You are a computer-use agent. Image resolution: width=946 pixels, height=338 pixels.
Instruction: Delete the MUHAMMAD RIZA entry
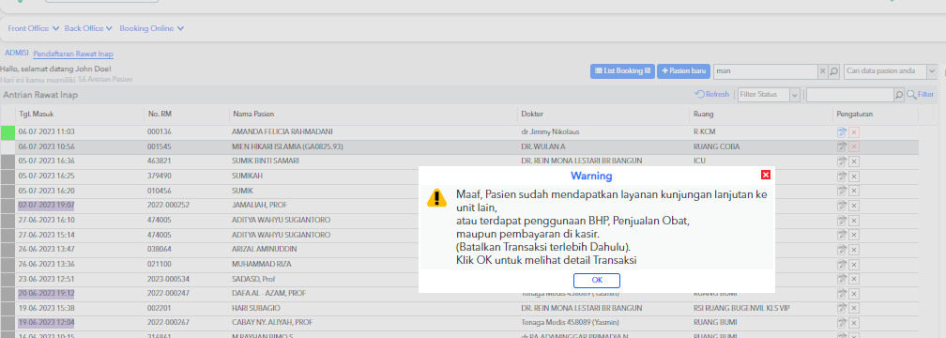tap(854, 264)
